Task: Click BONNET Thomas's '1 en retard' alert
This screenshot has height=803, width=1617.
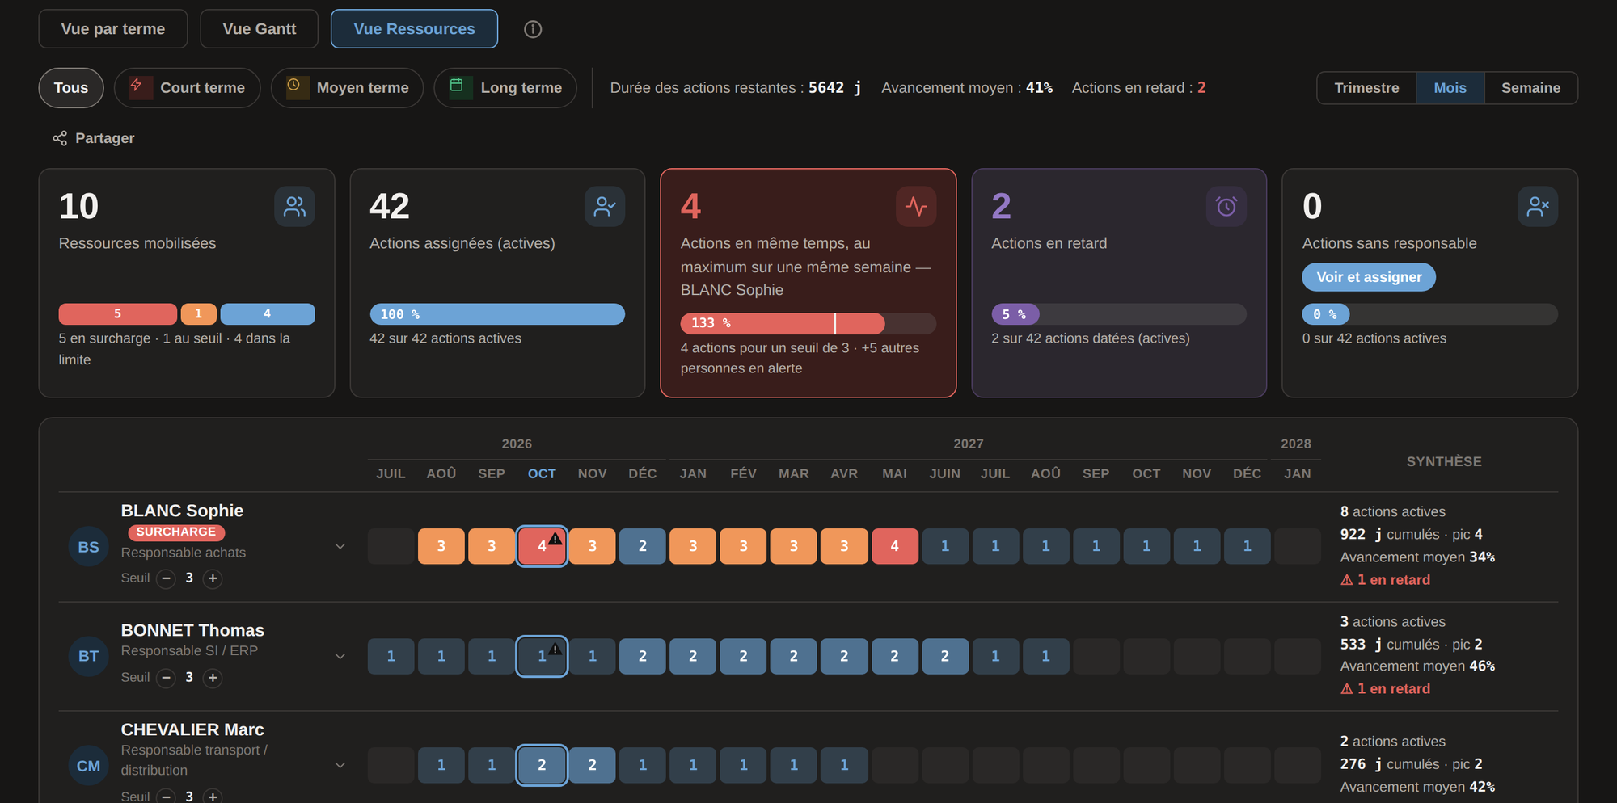Action: 1386,689
